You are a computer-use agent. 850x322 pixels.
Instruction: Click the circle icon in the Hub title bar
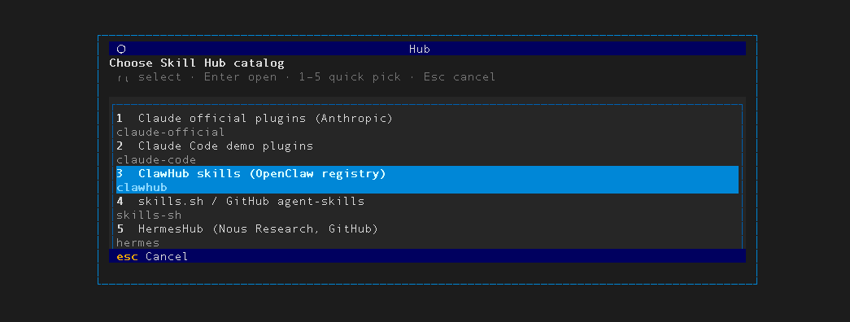121,49
